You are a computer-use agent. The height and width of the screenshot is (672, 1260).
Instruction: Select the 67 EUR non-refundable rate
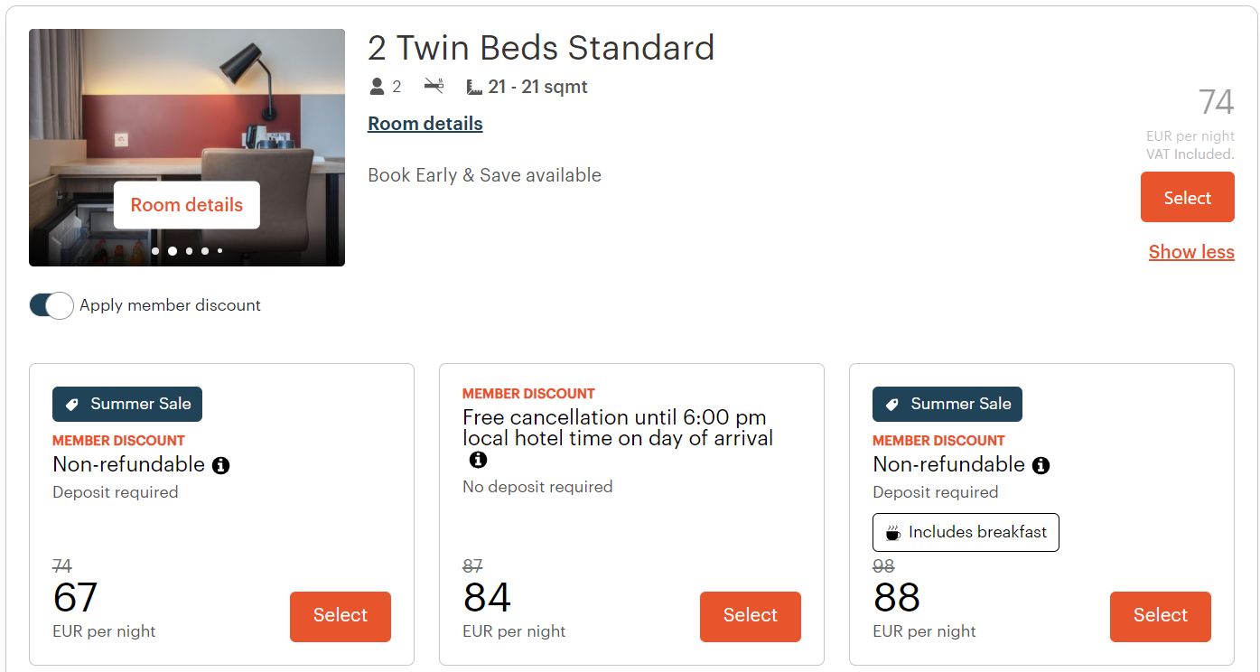pos(340,616)
